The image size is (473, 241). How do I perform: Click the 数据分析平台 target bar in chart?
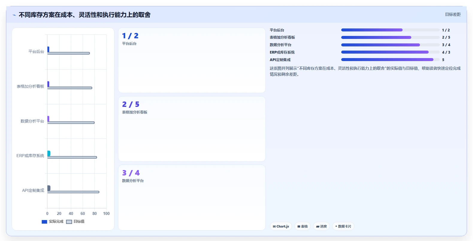tap(71, 123)
